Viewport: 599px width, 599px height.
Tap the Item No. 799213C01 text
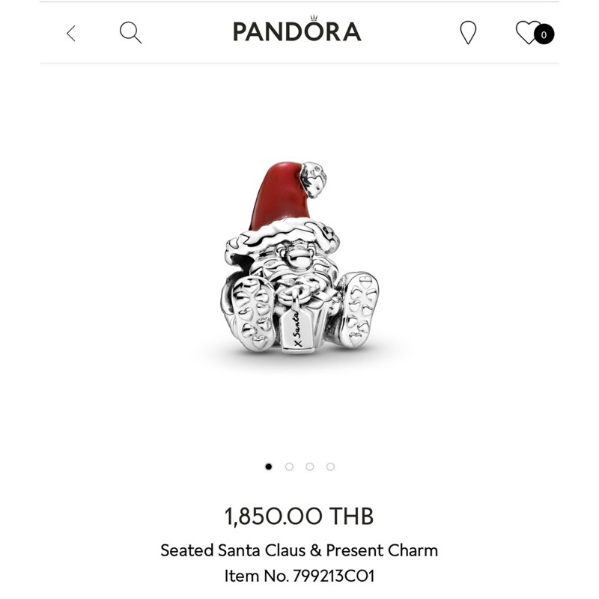[299, 576]
